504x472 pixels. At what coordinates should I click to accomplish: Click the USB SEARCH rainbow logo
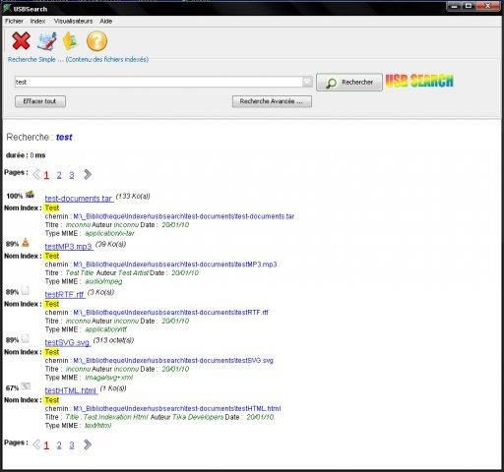pos(419,81)
